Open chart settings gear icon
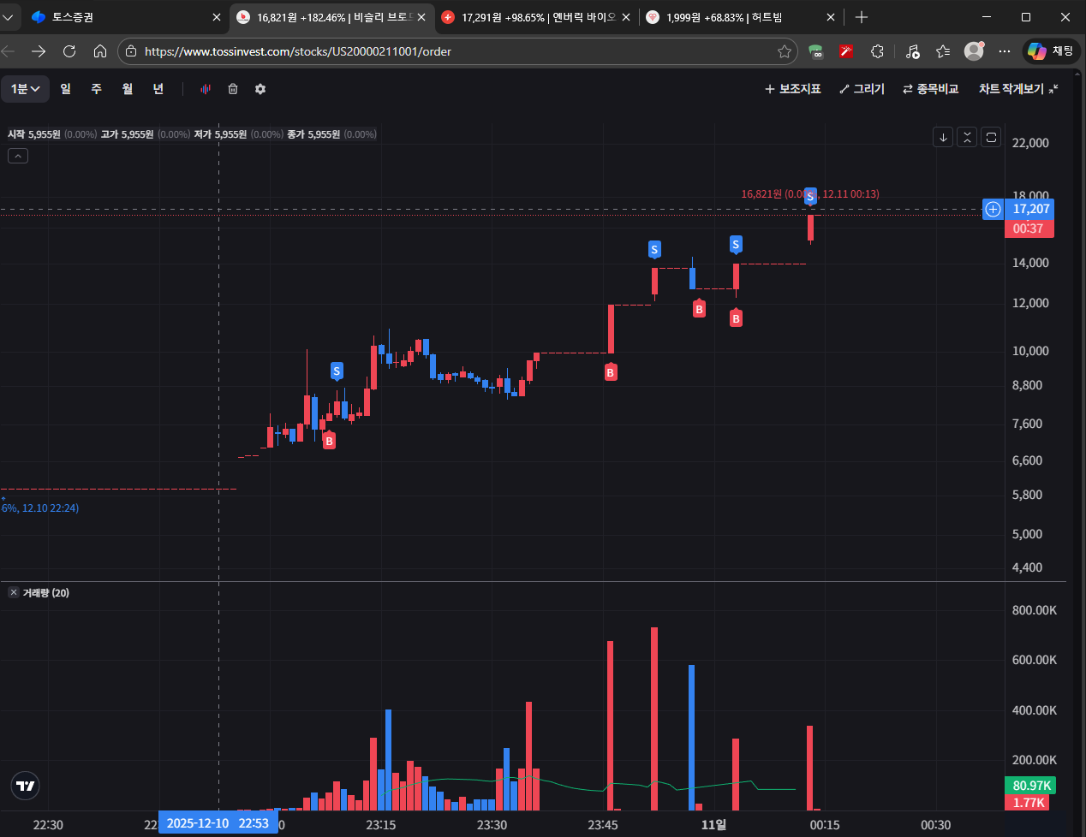This screenshot has height=837, width=1086. point(260,89)
